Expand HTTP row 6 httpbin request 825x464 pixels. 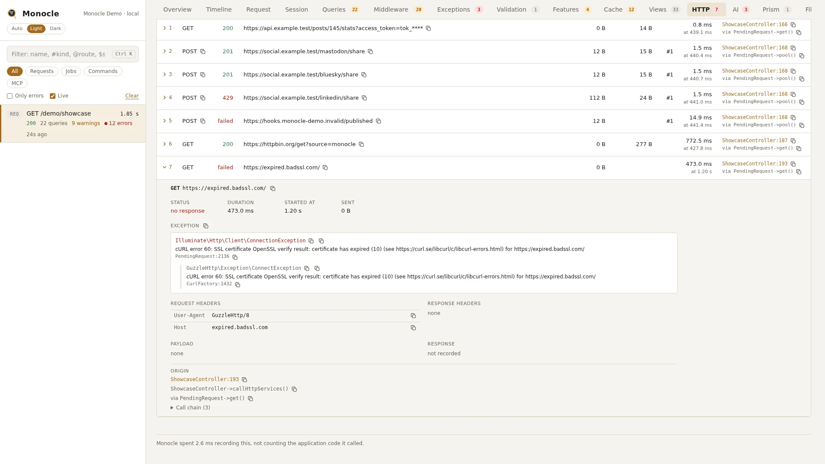point(165,144)
